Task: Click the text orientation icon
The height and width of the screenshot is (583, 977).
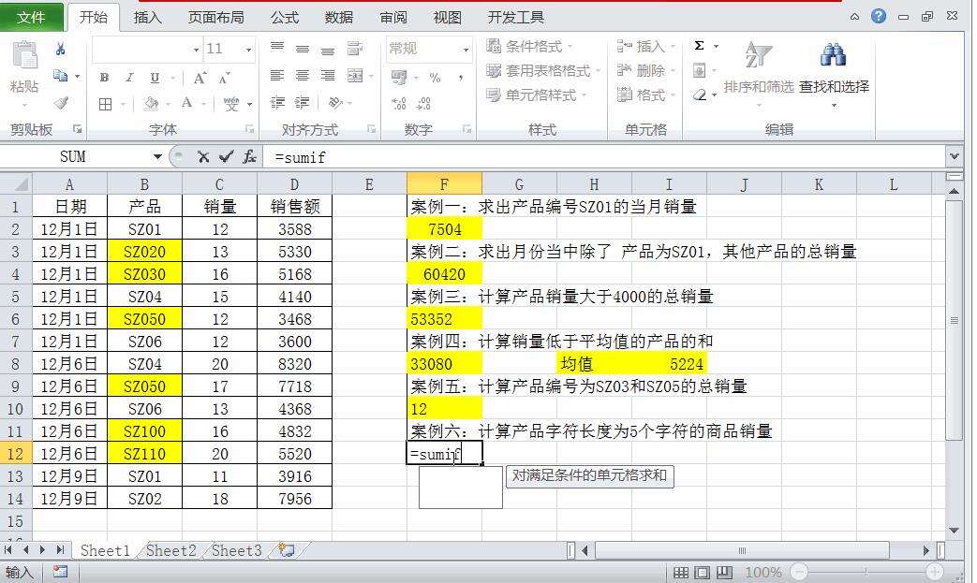Action: (x=336, y=103)
